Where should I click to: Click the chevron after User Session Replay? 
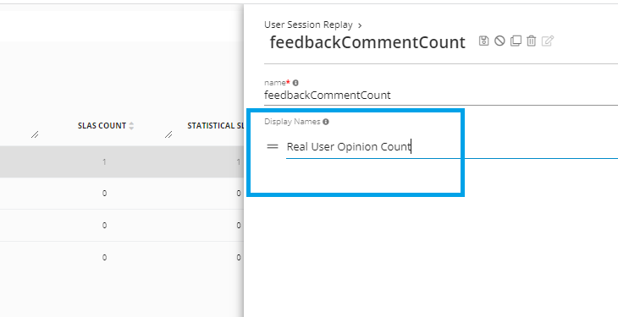(360, 25)
